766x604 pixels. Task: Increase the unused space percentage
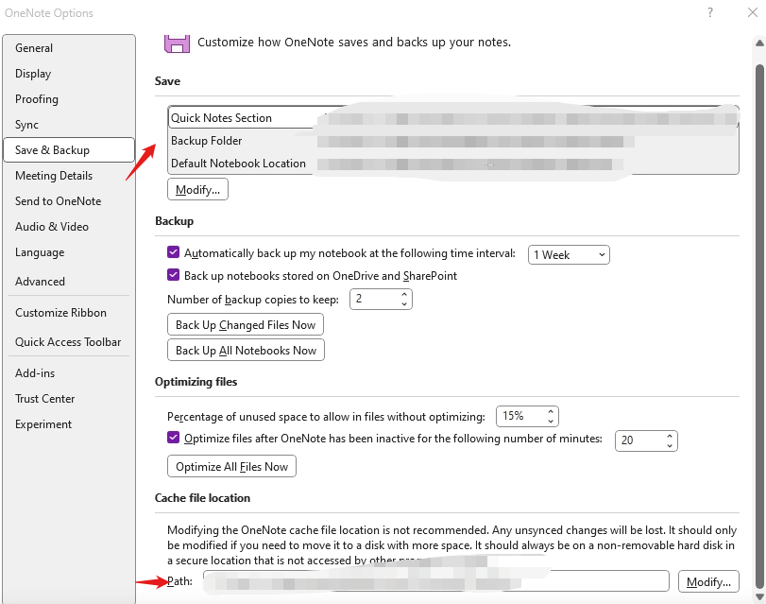point(551,412)
